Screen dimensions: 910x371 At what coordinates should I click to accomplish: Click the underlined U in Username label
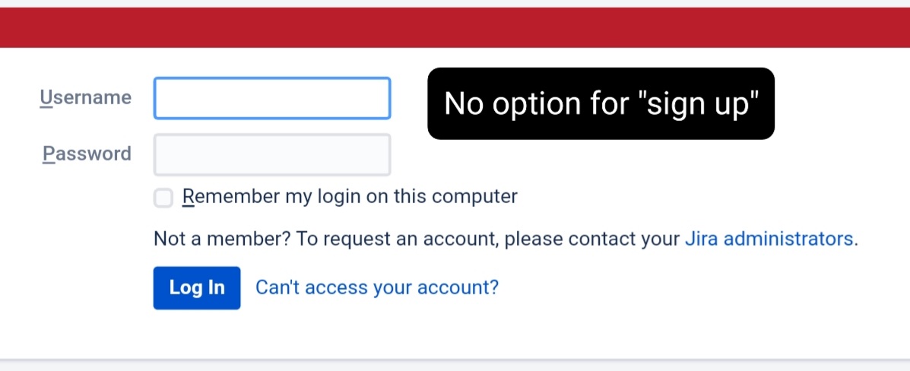point(46,97)
